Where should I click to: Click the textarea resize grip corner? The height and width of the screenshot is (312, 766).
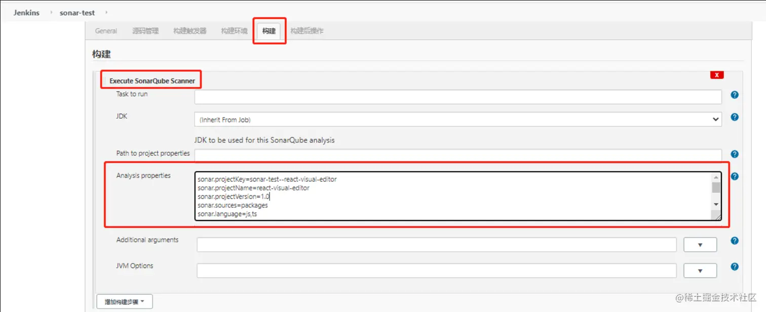coord(717,216)
